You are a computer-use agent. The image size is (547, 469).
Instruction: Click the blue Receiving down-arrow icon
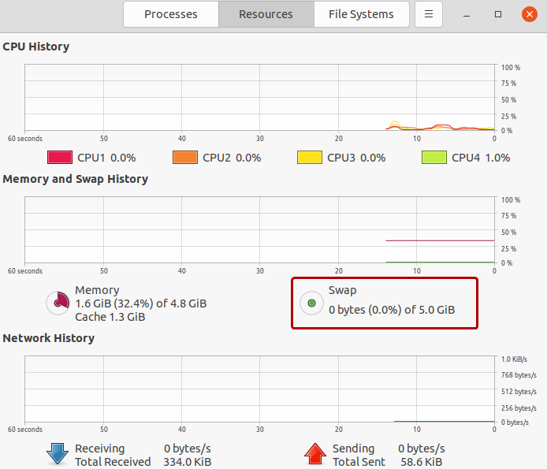[x=58, y=454]
